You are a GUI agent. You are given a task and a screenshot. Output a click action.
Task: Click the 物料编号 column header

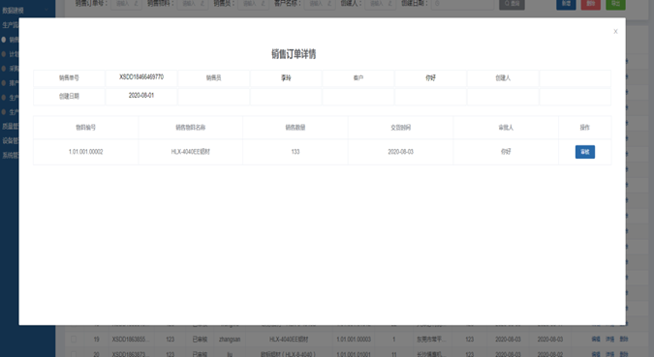click(86, 128)
